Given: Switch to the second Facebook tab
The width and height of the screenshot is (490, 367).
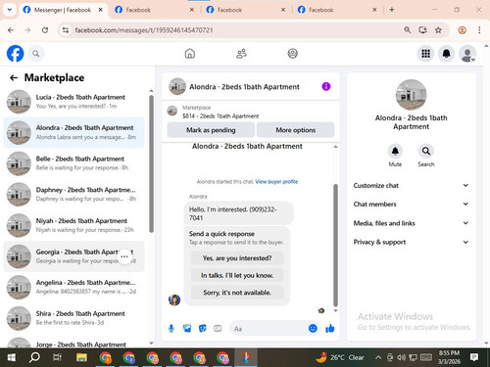Looking at the screenshot, I should (154, 10).
